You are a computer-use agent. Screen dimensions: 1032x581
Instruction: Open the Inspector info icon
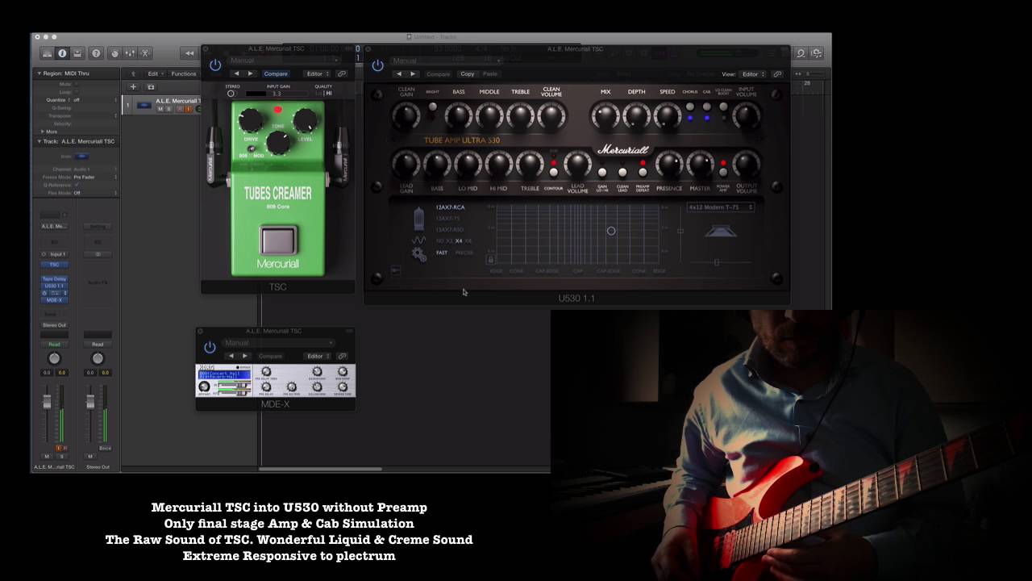(62, 53)
